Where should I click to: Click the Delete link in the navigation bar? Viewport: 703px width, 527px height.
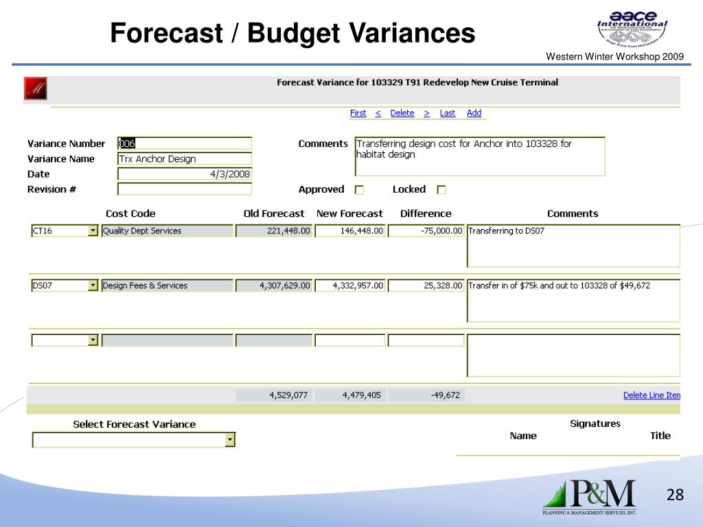point(402,113)
